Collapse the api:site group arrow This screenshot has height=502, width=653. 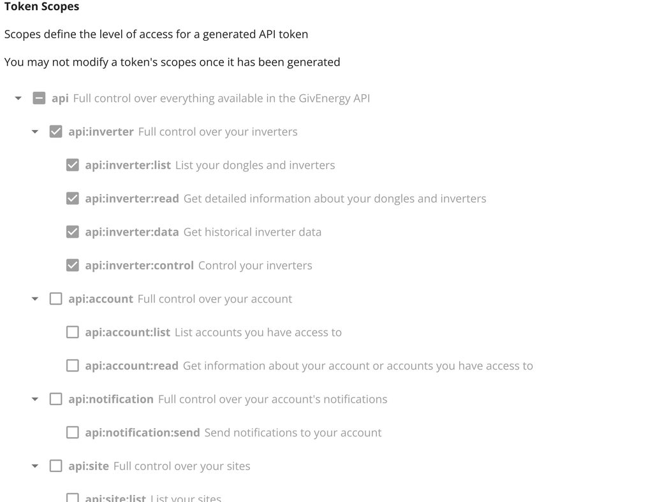pos(35,466)
